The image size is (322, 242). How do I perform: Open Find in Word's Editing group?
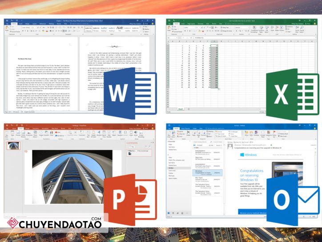[x=146, y=27]
